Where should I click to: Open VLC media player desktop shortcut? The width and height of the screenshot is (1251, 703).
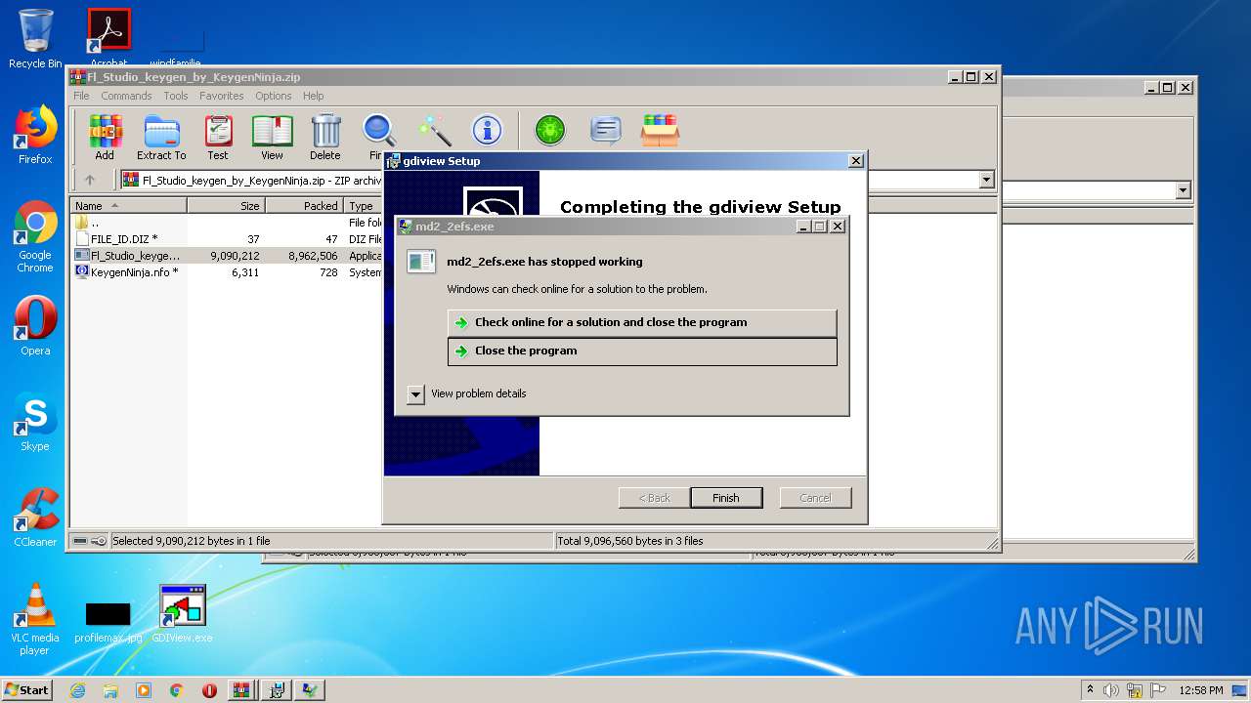point(35,620)
